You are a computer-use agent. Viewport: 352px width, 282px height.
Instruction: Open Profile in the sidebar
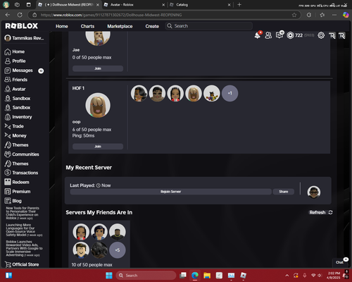pyautogui.click(x=15, y=61)
